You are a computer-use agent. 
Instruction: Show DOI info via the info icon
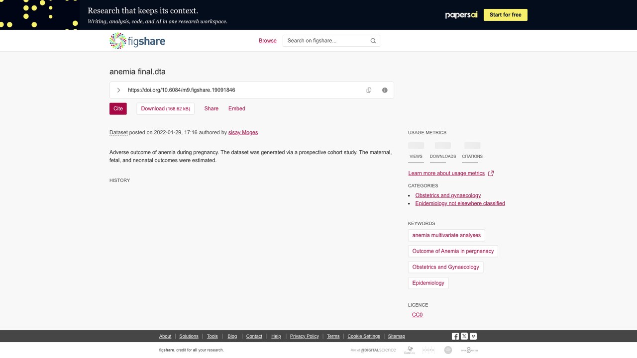pos(385,90)
